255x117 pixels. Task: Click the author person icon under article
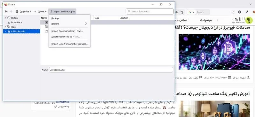(248, 77)
